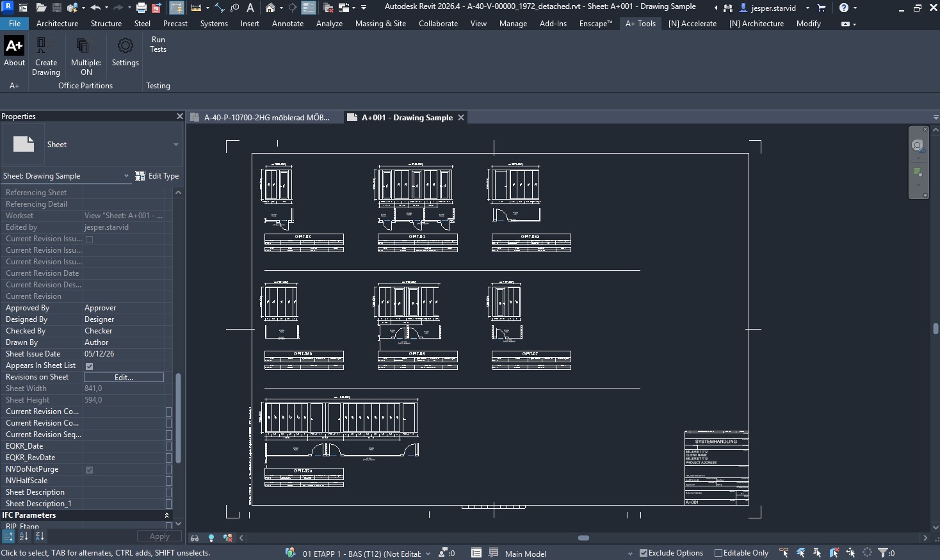Screen dimensions: 940x560
Task: Switch to A-40-P-10700-2HG möblerad view tab
Action: click(266, 118)
